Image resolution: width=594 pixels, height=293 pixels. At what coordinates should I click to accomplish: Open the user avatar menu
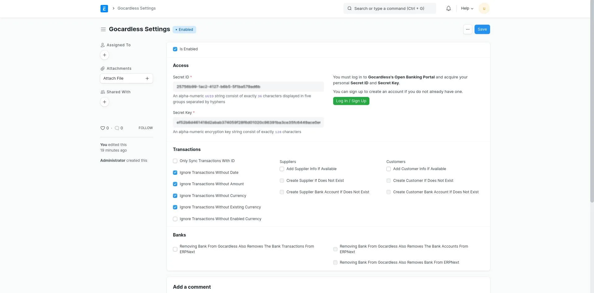(484, 9)
